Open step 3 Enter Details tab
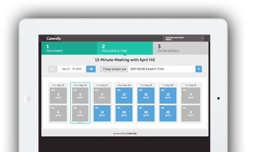Image resolution: width=254 pixels, height=152 pixels. pos(180,48)
